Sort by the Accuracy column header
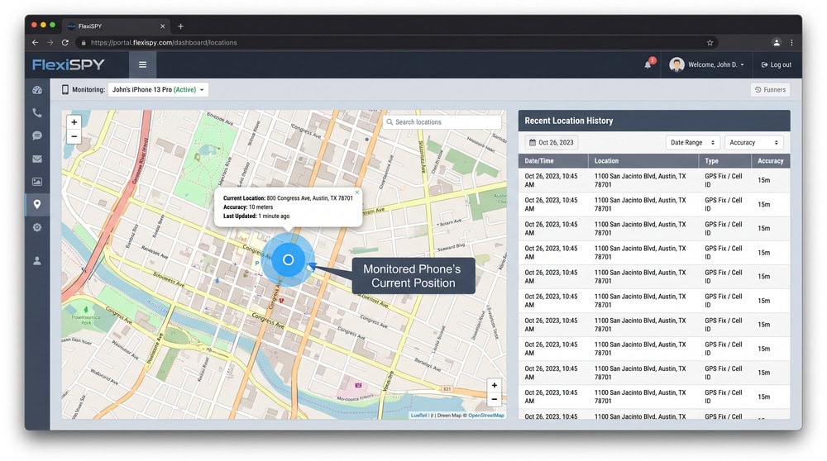Screen dimensions: 827x461 coord(771,161)
